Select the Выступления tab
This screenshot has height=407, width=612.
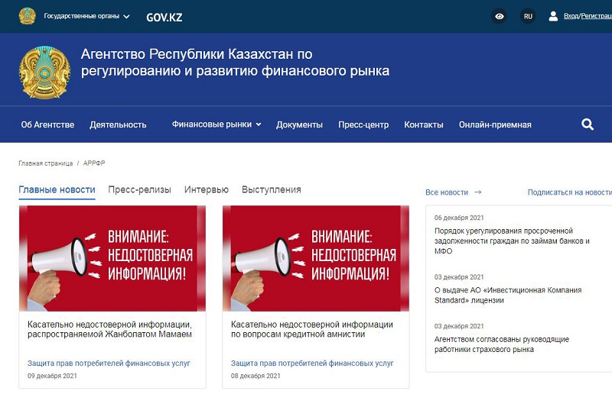tap(271, 189)
